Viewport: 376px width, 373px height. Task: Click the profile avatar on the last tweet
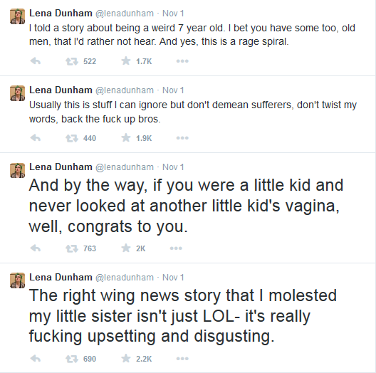[x=17, y=280]
